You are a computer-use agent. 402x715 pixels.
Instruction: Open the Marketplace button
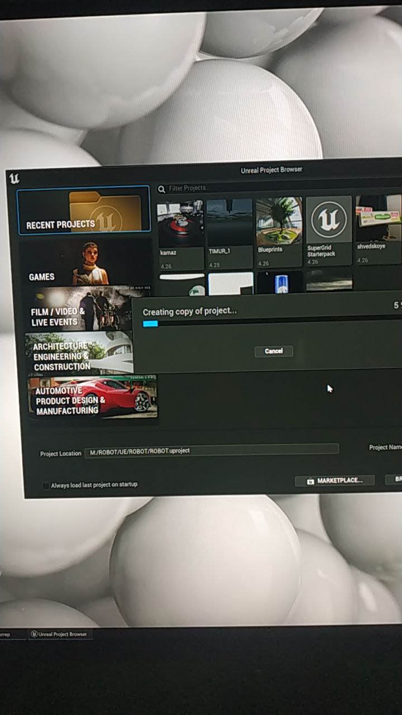click(334, 481)
